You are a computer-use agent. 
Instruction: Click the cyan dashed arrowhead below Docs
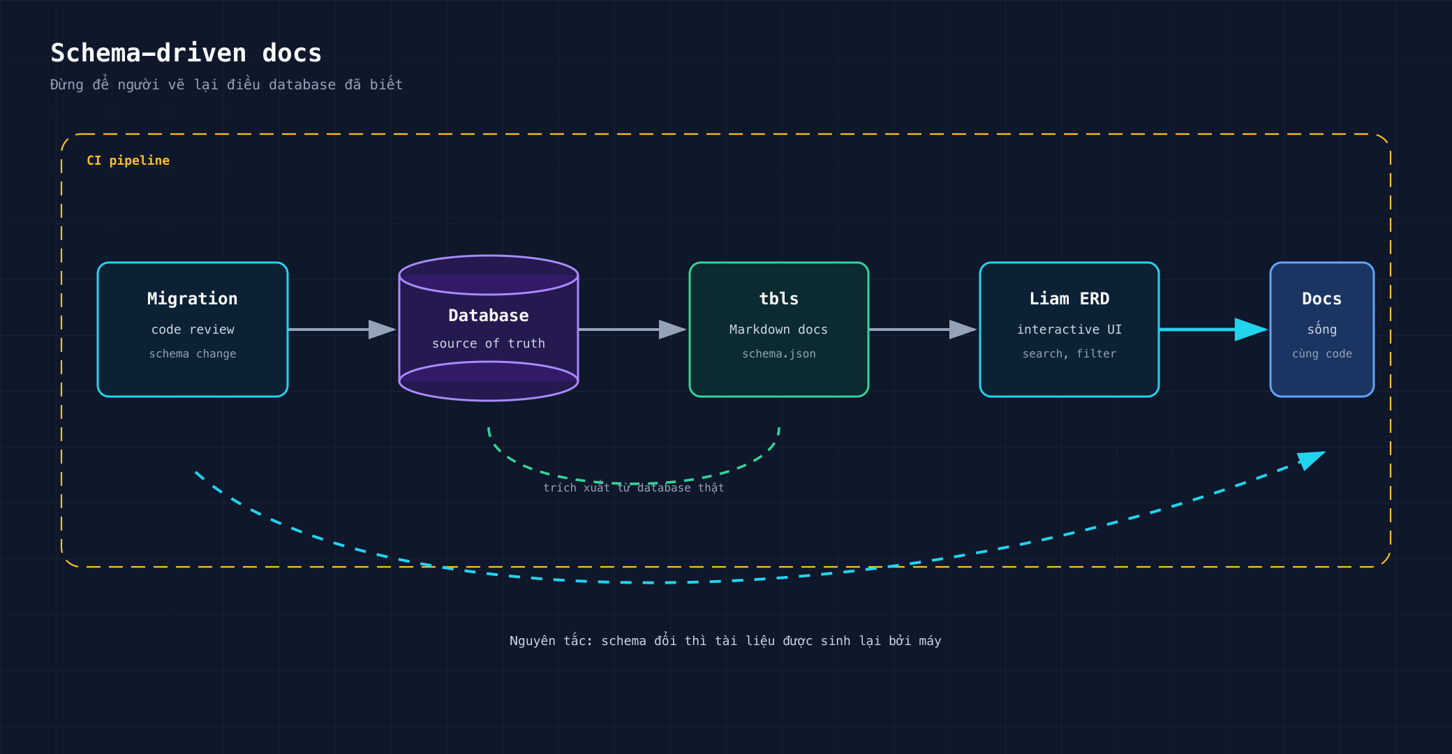[1311, 460]
